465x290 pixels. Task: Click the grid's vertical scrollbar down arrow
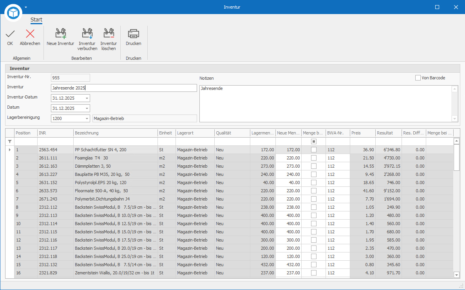(x=457, y=275)
